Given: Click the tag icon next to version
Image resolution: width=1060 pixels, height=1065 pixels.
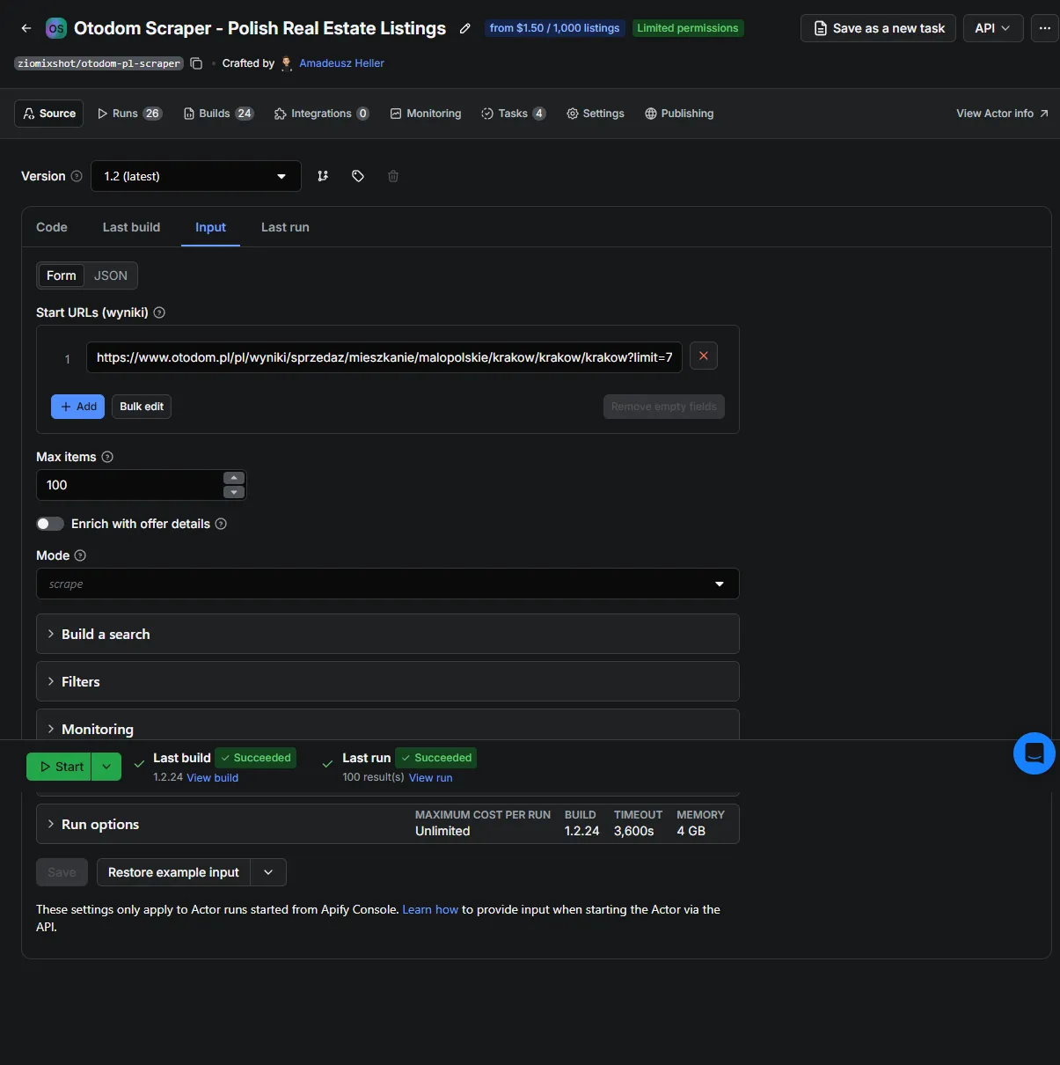Looking at the screenshot, I should pyautogui.click(x=358, y=176).
